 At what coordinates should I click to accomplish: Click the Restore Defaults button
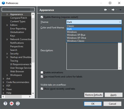tap(94, 95)
